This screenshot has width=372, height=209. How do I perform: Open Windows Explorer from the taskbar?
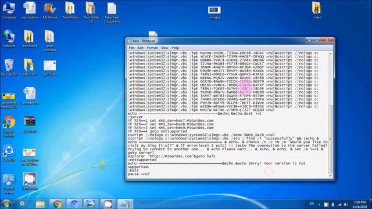(40, 204)
